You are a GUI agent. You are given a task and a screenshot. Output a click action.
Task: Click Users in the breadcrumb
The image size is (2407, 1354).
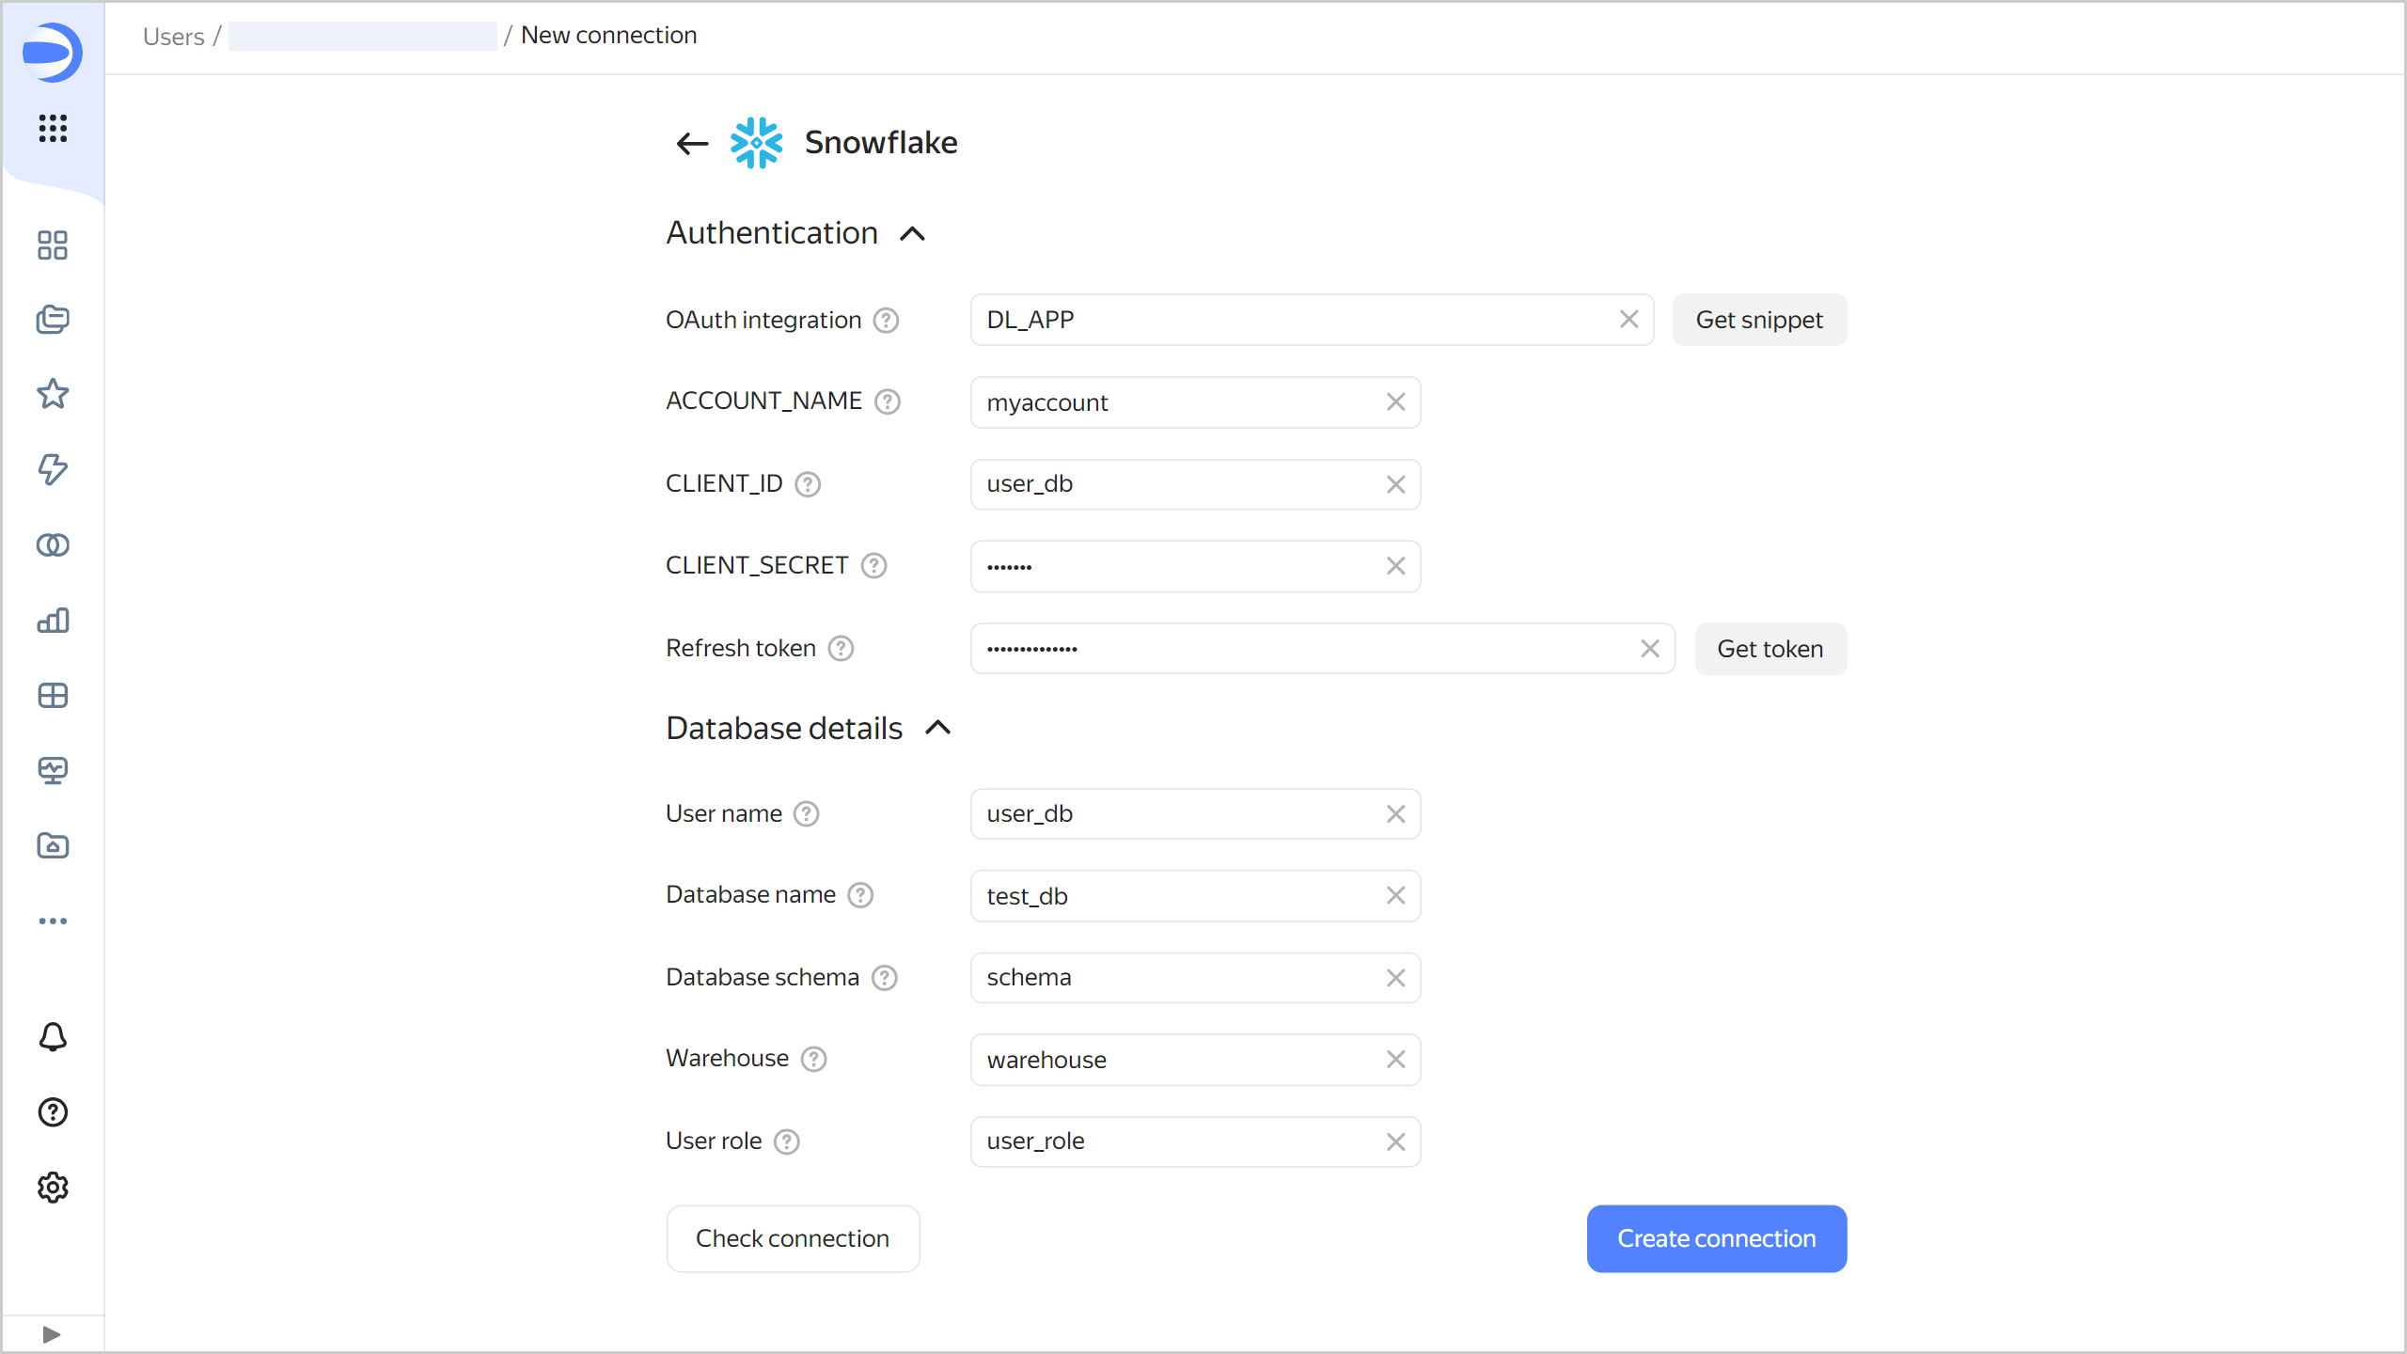coord(173,36)
